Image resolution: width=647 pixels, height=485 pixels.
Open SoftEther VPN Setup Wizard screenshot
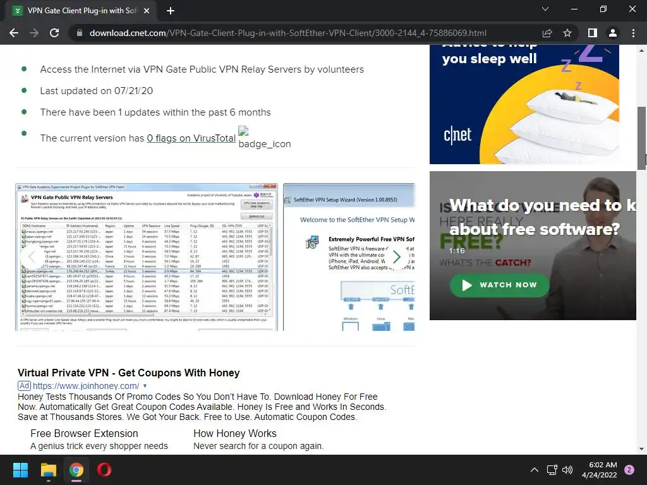point(349,257)
